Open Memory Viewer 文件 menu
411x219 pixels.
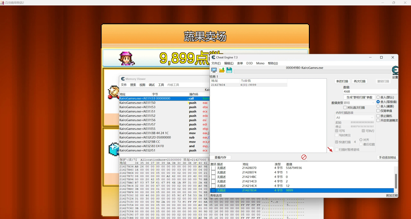[x=124, y=85]
